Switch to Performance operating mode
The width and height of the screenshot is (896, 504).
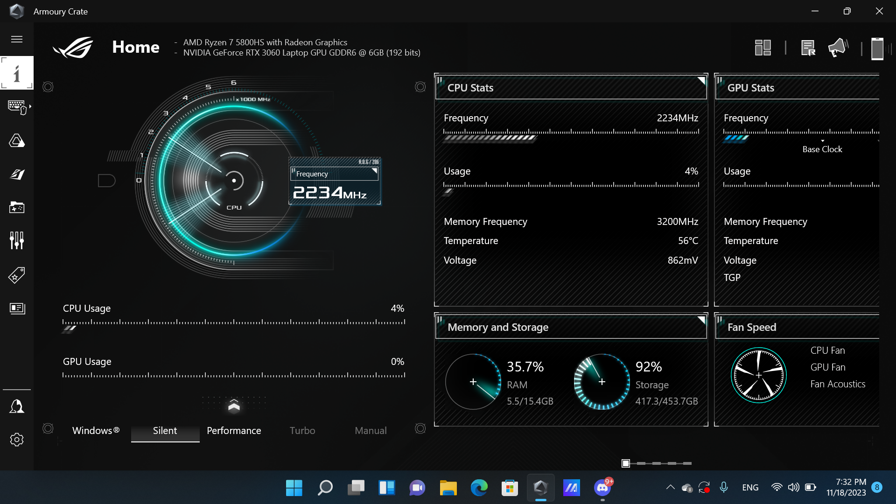234,431
